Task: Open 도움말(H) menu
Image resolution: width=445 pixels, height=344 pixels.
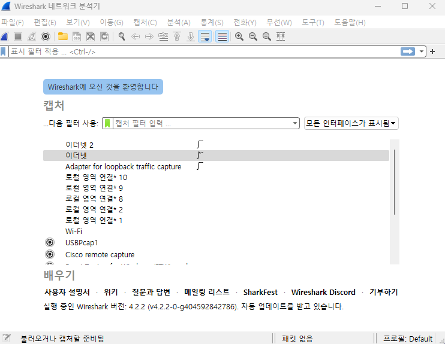Action: tap(350, 22)
